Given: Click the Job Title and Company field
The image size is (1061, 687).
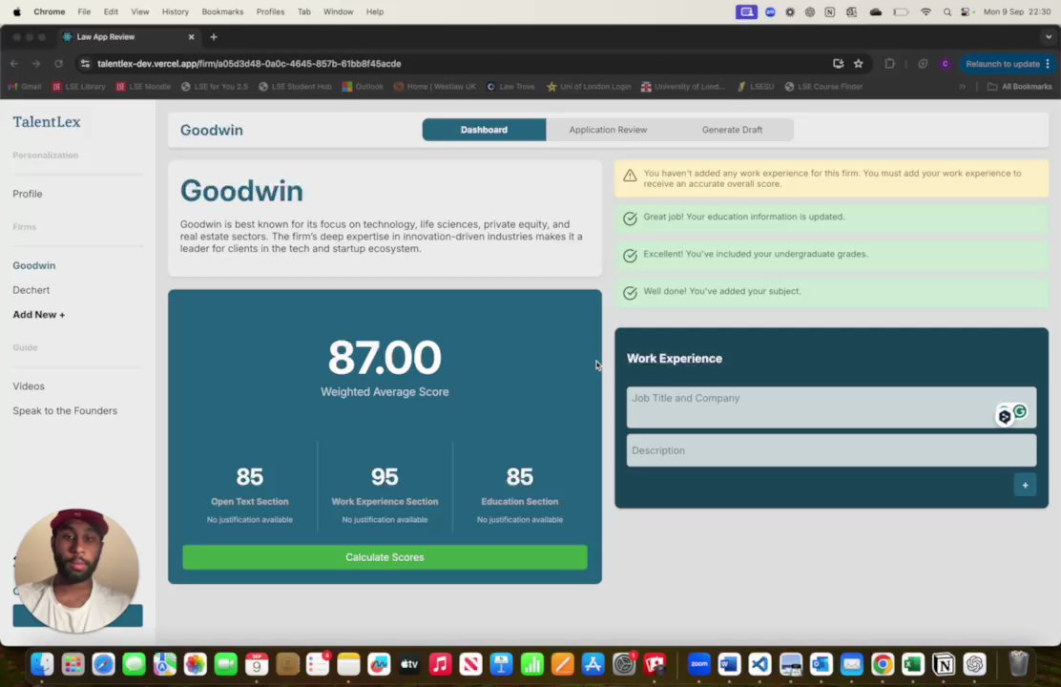Looking at the screenshot, I should [x=831, y=407].
